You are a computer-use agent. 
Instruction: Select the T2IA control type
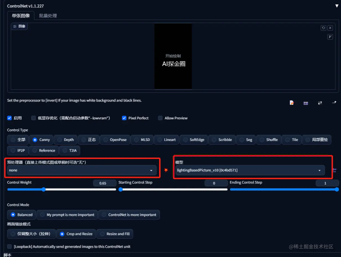tap(70, 150)
